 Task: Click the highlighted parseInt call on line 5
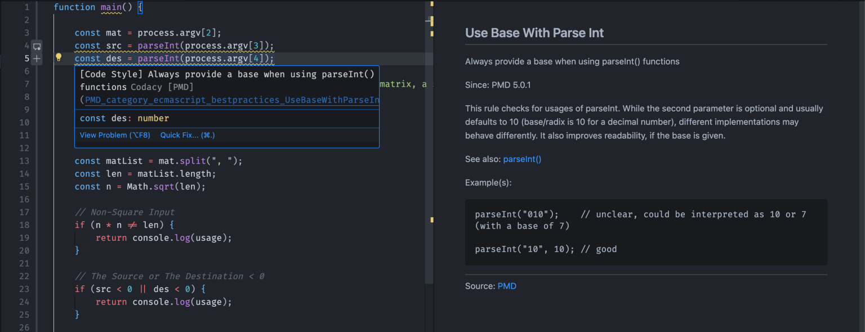click(x=158, y=58)
